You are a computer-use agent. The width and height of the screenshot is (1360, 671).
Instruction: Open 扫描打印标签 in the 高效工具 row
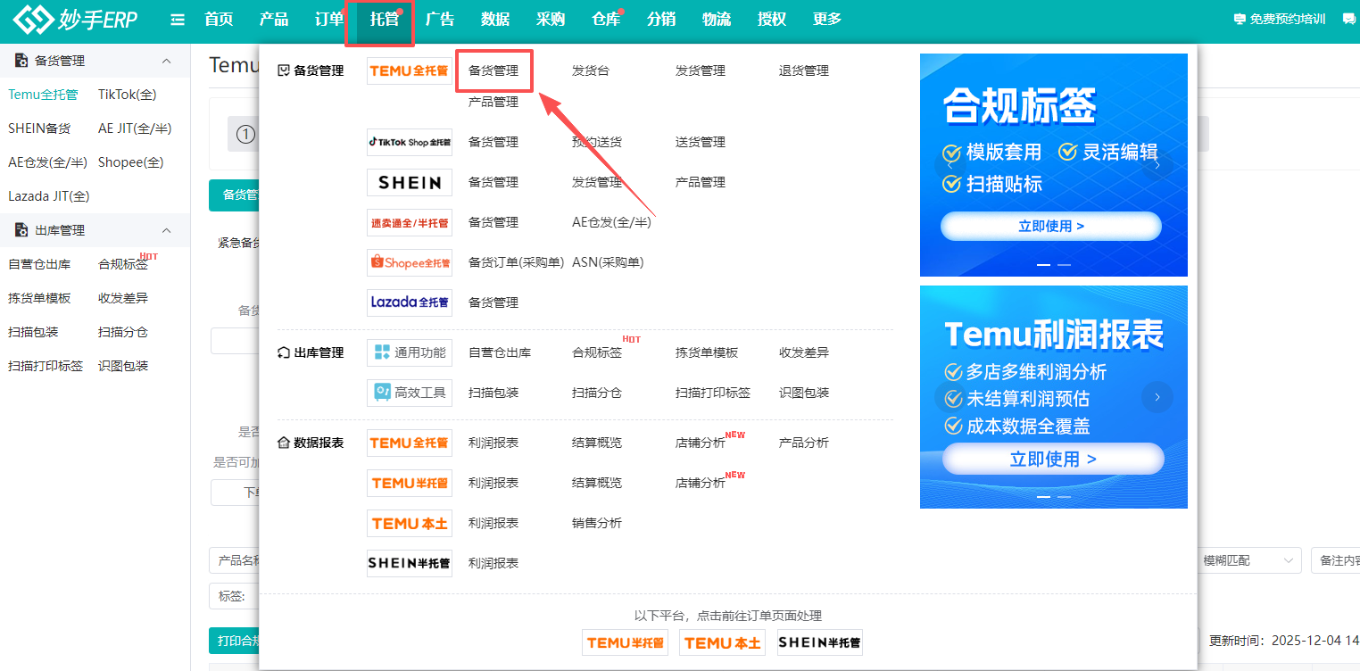pyautogui.click(x=713, y=393)
